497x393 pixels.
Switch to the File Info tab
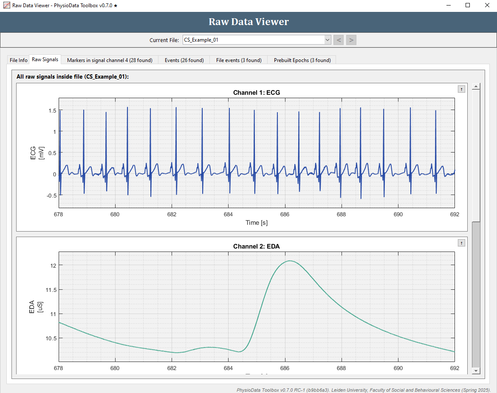18,60
